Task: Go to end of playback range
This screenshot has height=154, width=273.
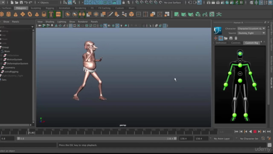Action: 269,132
